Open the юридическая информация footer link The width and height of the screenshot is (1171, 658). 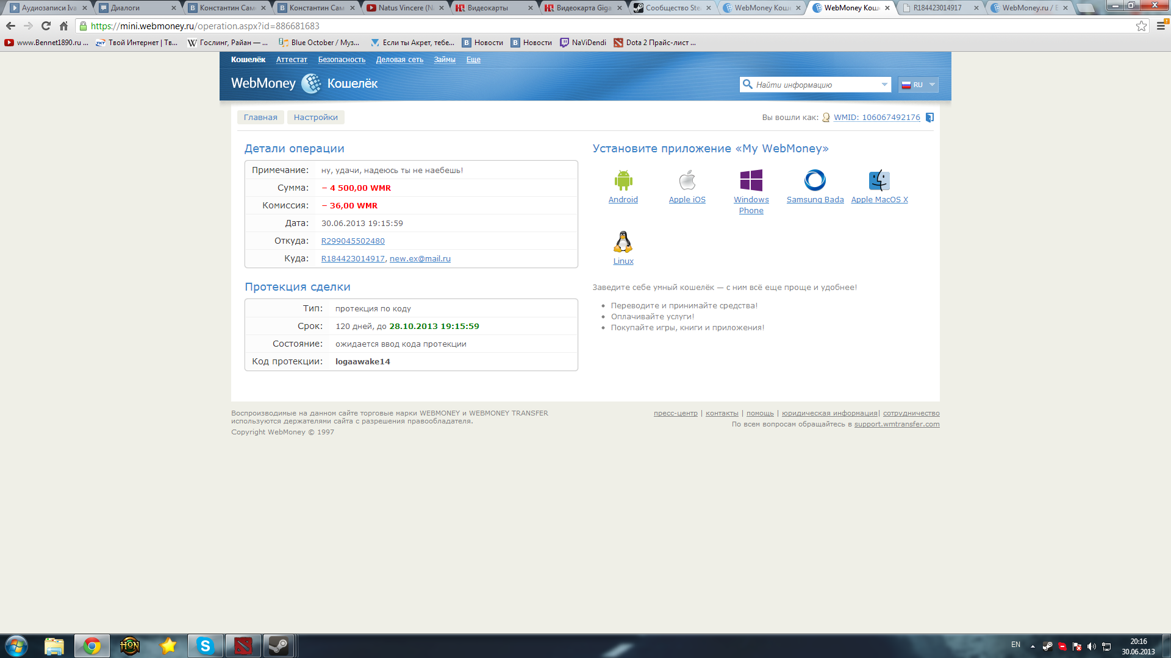pyautogui.click(x=829, y=414)
